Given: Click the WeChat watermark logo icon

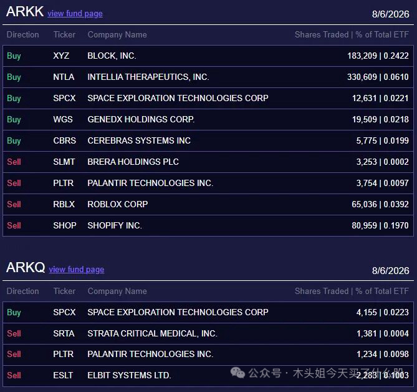Looking at the screenshot, I should point(237,373).
